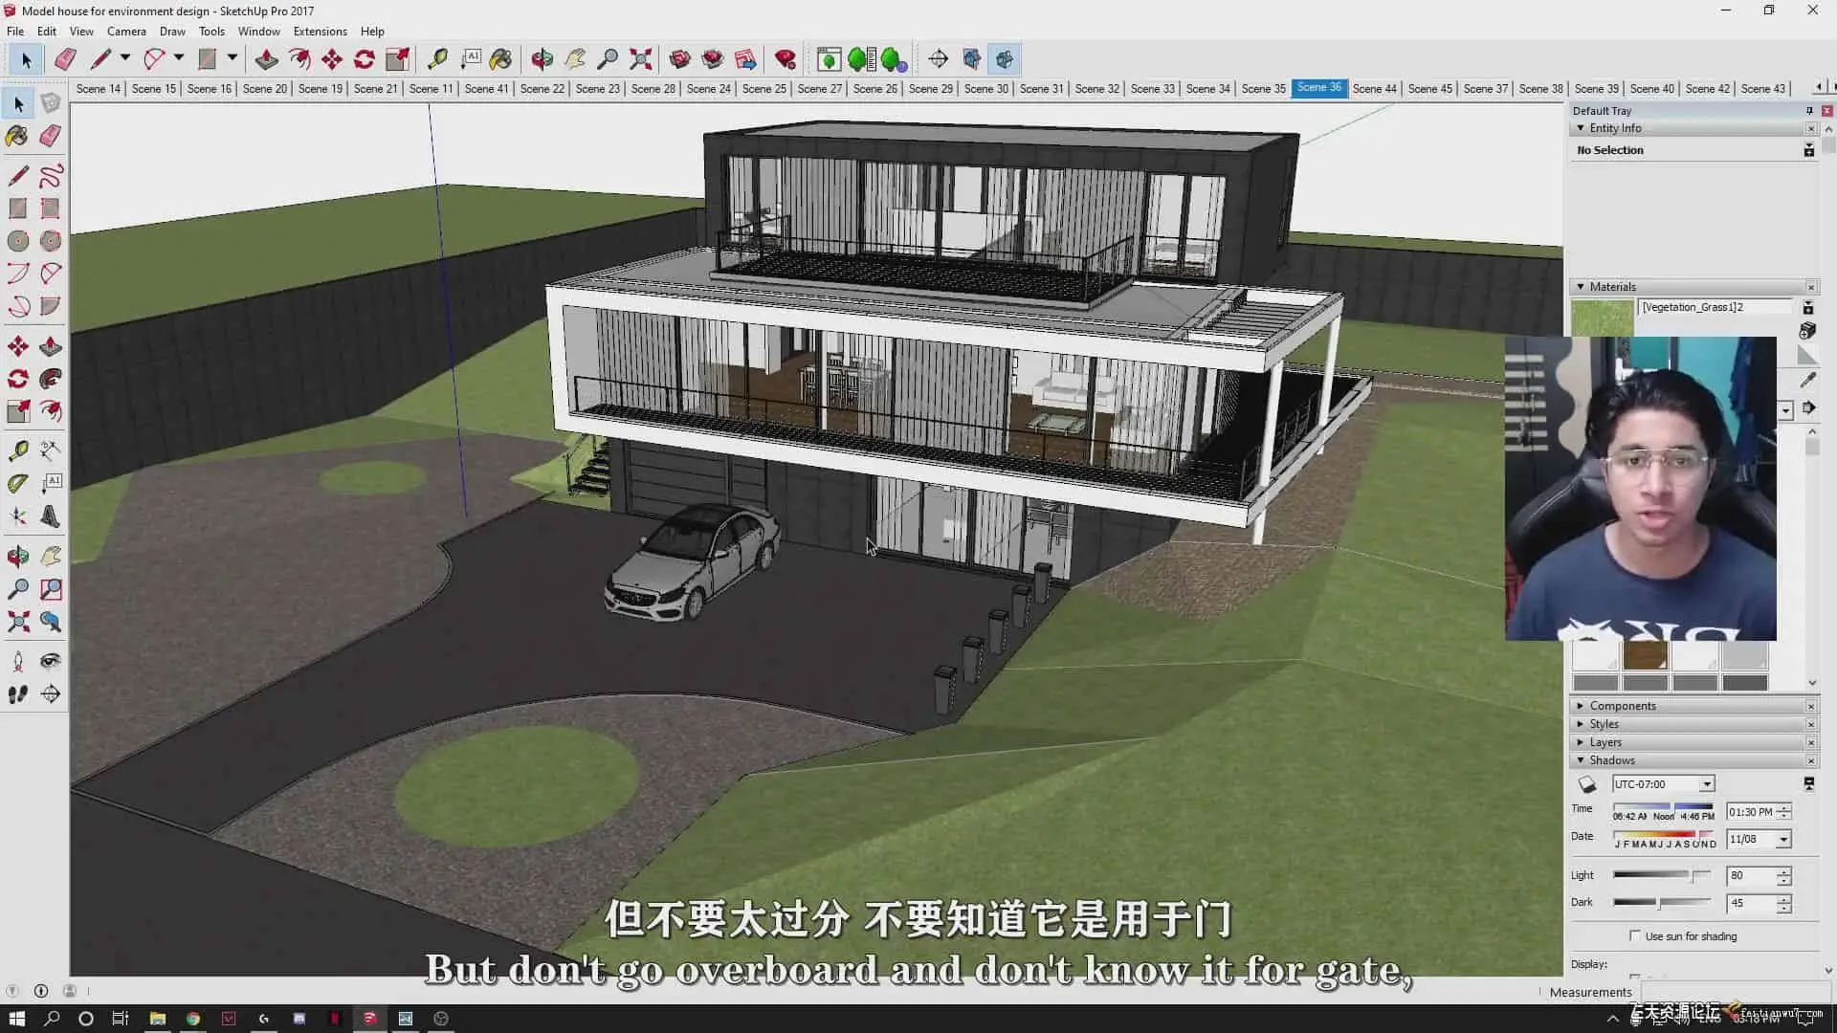Toggle the show/hide shadows button
Viewport: 1837px width, 1033px height.
(x=1587, y=784)
